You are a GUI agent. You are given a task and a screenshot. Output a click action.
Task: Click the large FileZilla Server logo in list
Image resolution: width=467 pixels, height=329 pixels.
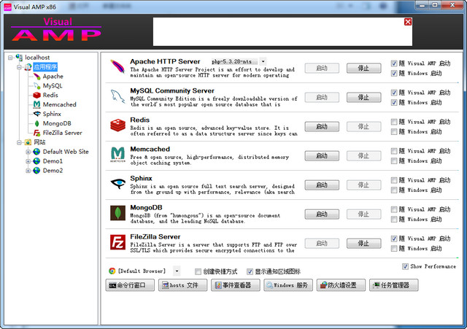pos(117,243)
